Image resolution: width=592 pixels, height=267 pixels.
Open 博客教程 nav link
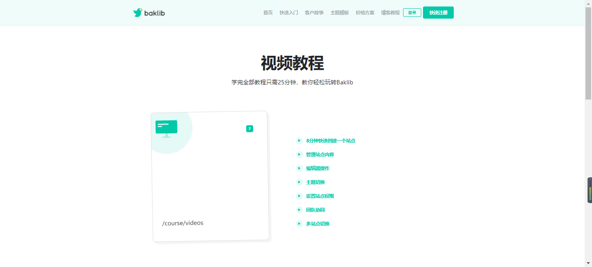coord(390,13)
